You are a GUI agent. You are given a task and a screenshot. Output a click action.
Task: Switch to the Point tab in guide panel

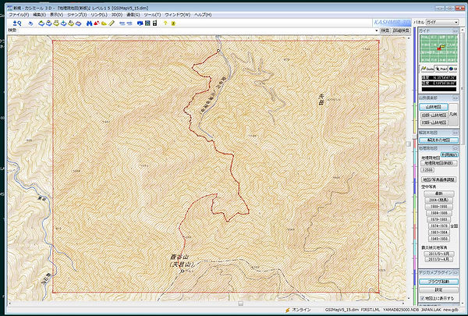441,69
